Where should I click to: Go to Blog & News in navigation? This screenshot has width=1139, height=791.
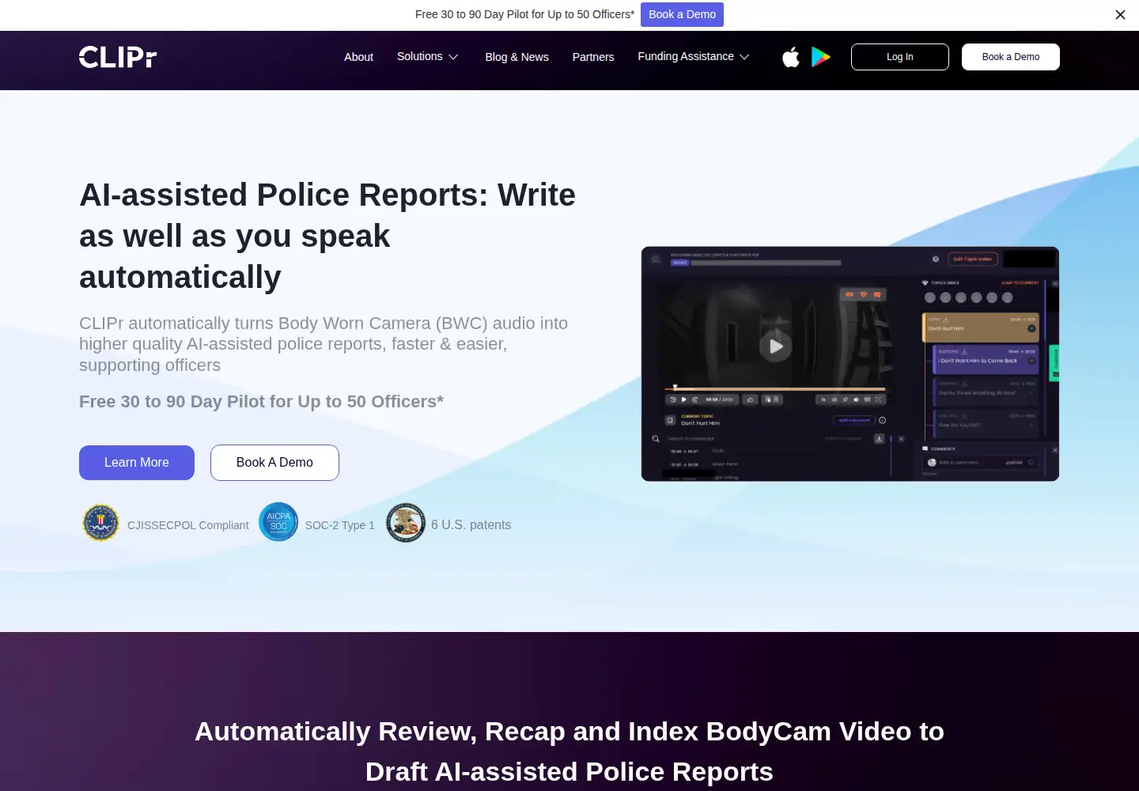point(517,57)
